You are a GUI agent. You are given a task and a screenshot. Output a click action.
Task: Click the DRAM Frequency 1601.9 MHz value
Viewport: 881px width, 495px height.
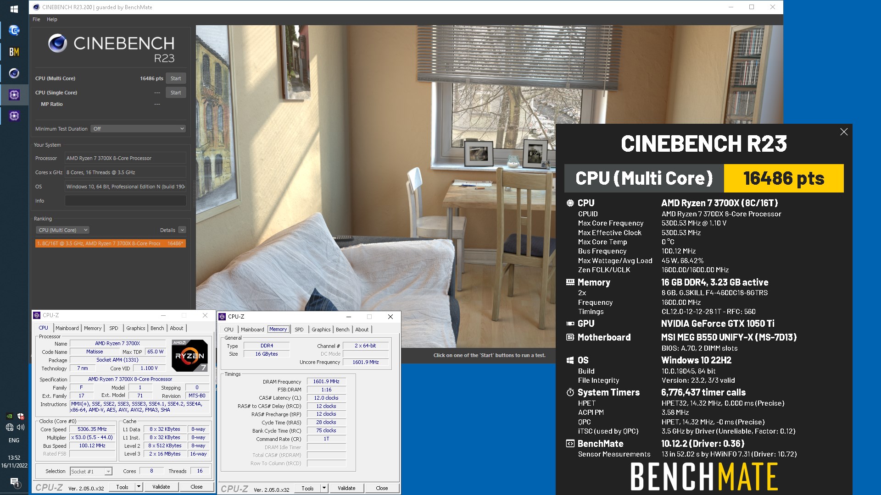point(326,381)
